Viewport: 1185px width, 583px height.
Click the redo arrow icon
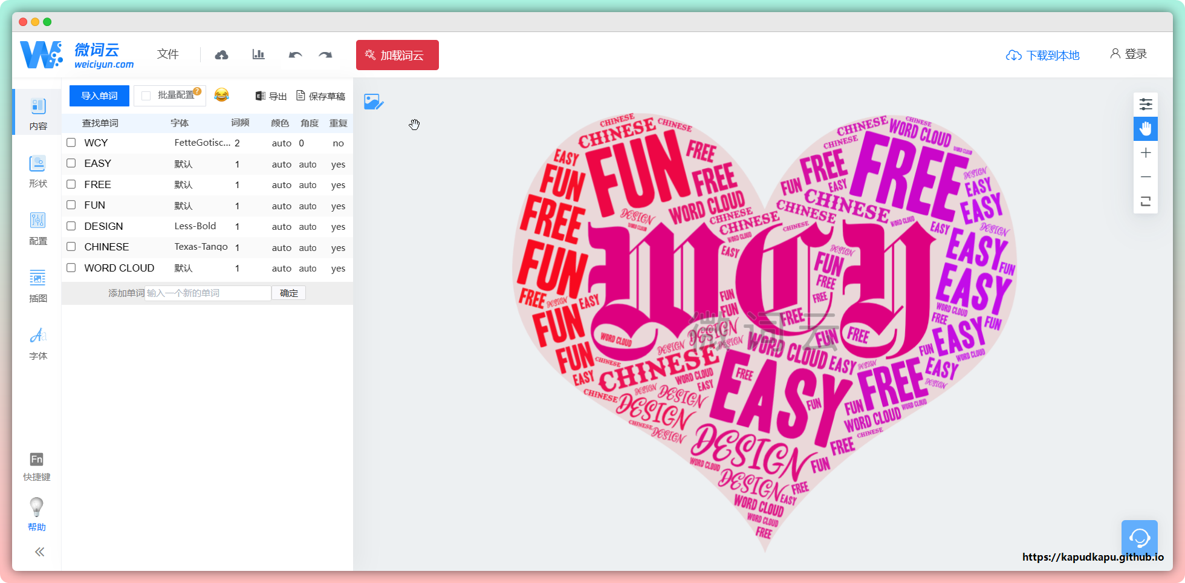click(x=325, y=55)
